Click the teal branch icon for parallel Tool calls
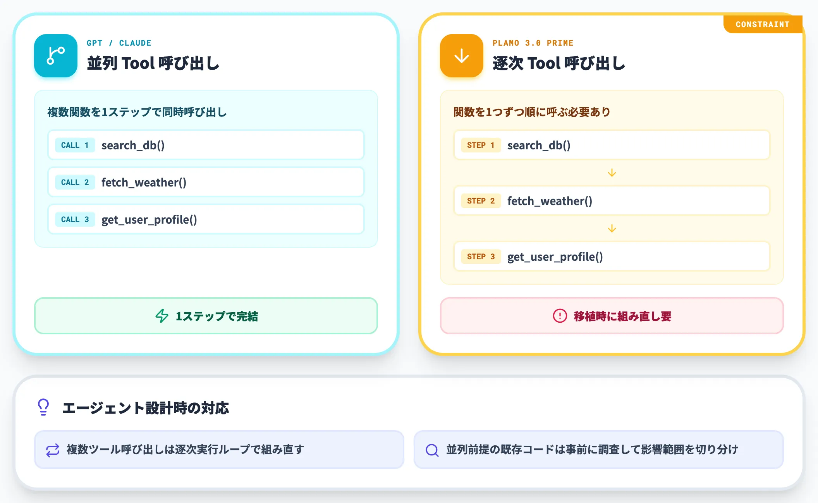 pos(56,56)
